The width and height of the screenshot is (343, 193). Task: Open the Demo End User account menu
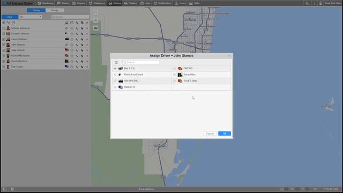point(330,3)
